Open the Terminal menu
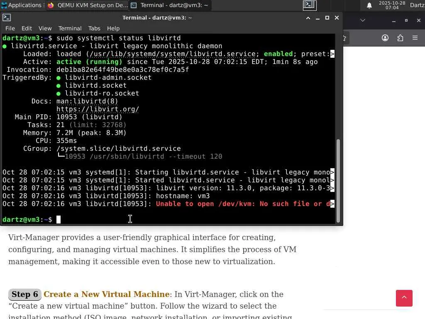The image size is (425, 319). click(x=70, y=28)
